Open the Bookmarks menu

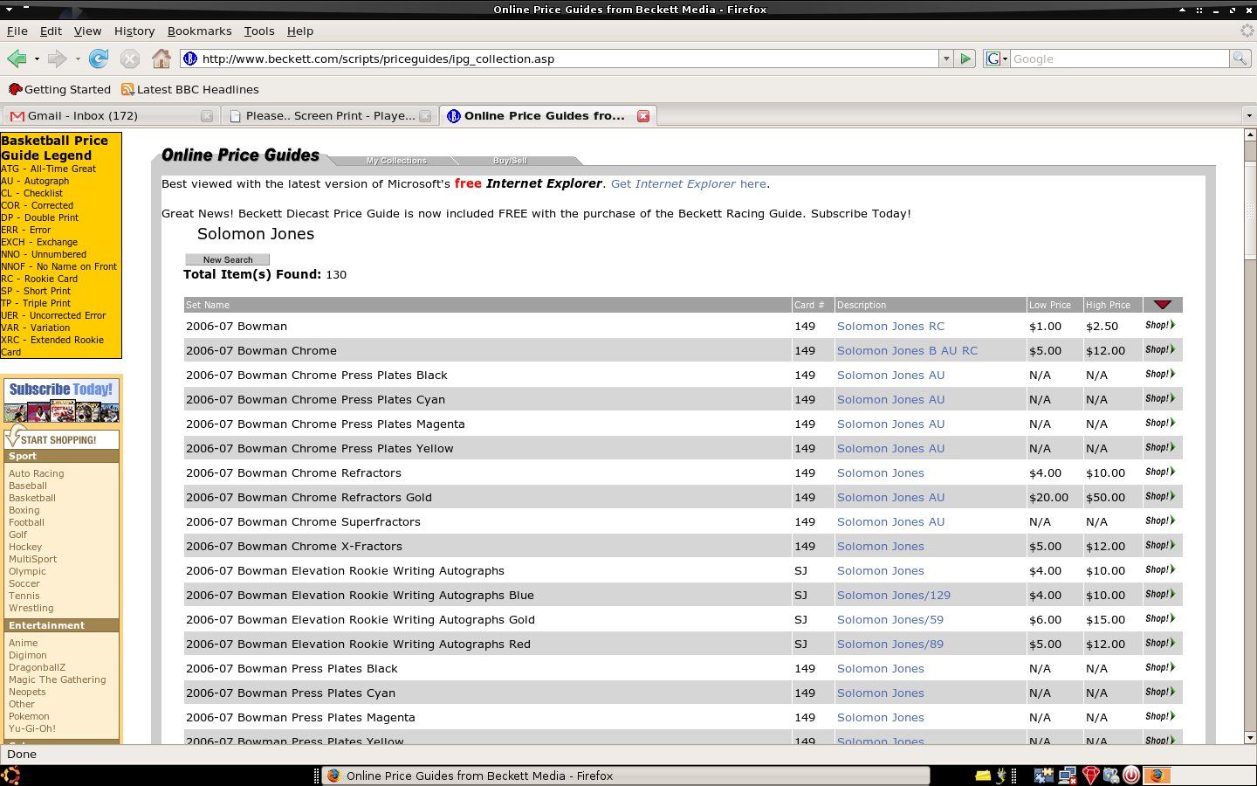click(x=199, y=31)
